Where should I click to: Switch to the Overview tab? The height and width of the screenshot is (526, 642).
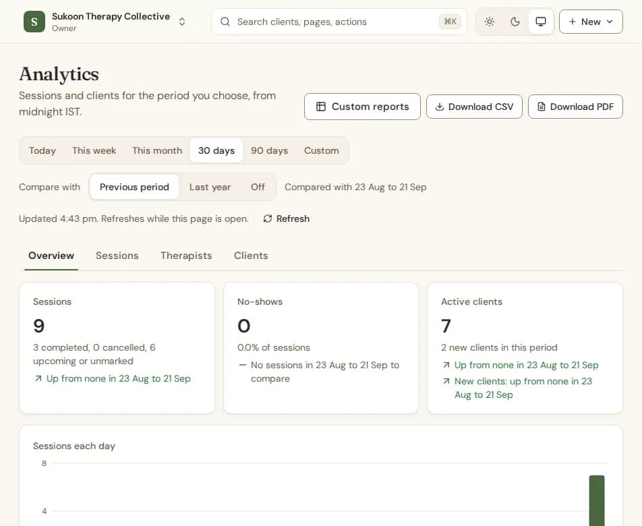click(x=51, y=256)
